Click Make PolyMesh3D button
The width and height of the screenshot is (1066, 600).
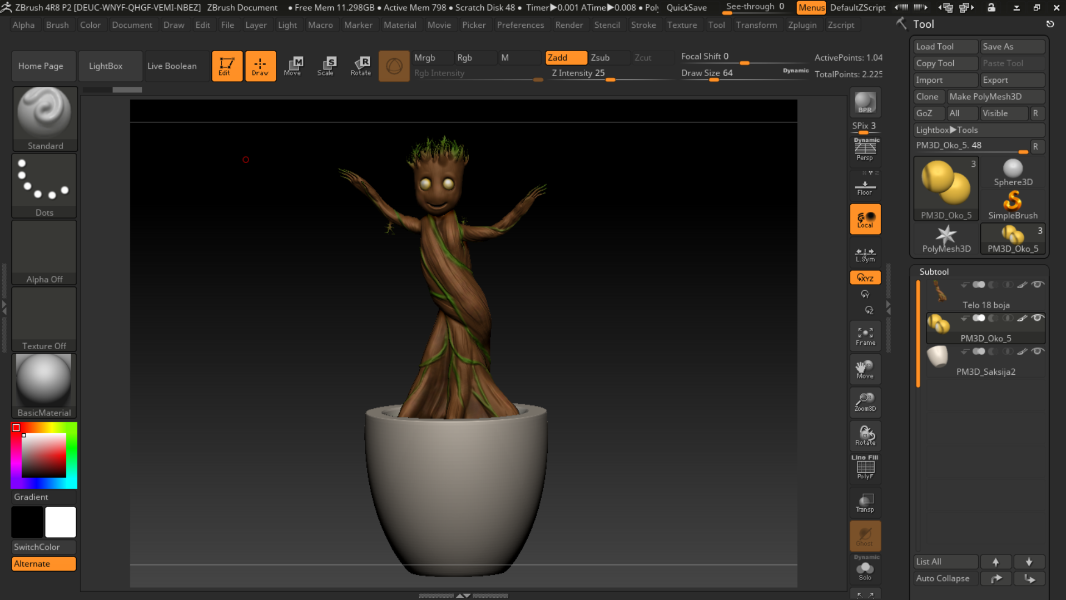(995, 97)
